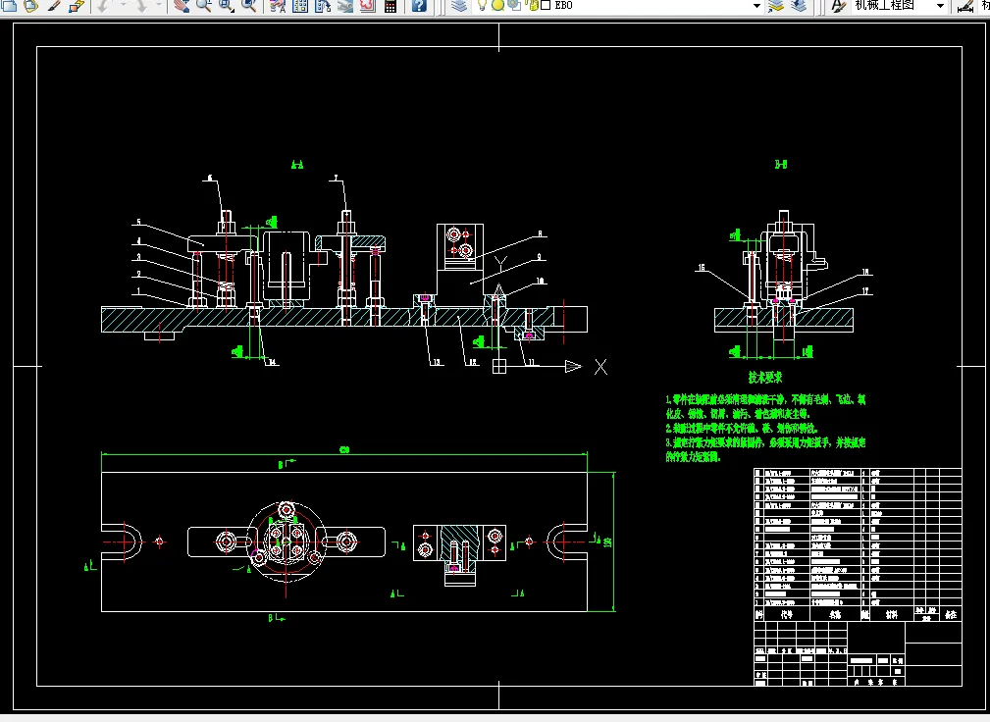The image size is (990, 722).
Task: Undo the last action
Action: click(103, 6)
